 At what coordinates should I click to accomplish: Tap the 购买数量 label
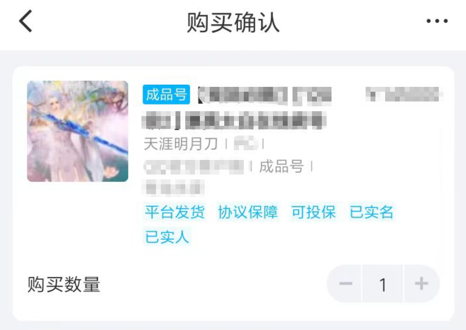[64, 284]
